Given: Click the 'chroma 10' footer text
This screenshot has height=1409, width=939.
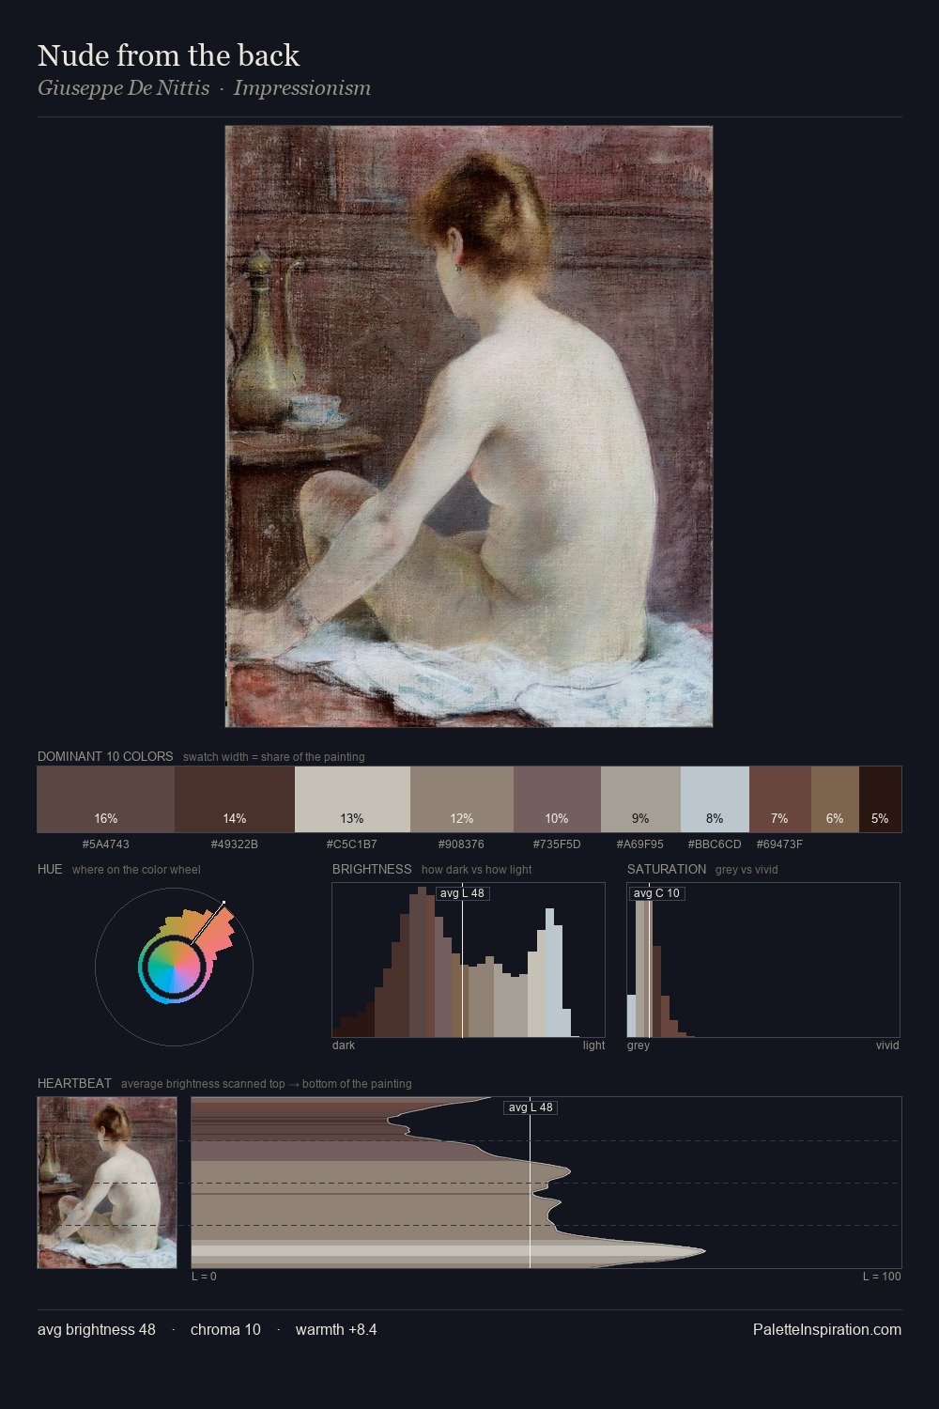Looking at the screenshot, I should tap(225, 1329).
